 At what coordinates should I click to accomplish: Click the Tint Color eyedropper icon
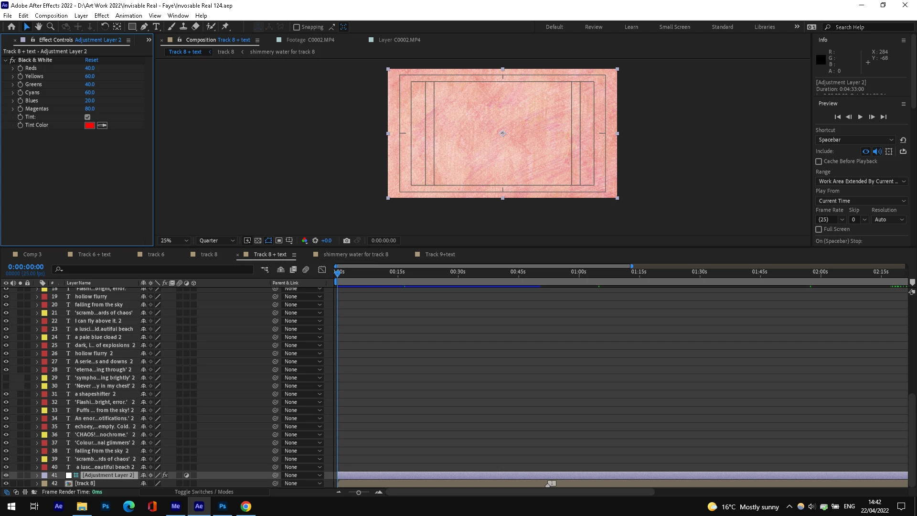pyautogui.click(x=102, y=125)
